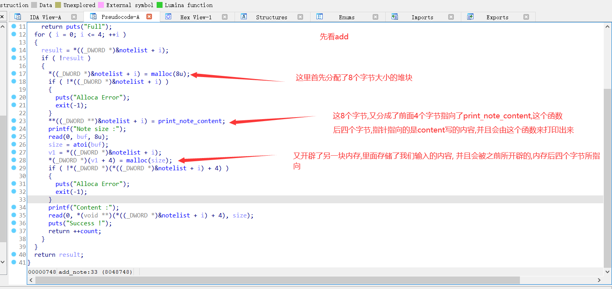This screenshot has width=612, height=289.
Task: Click the code view vertical scrollbar thumb
Action: pyautogui.click(x=608, y=178)
